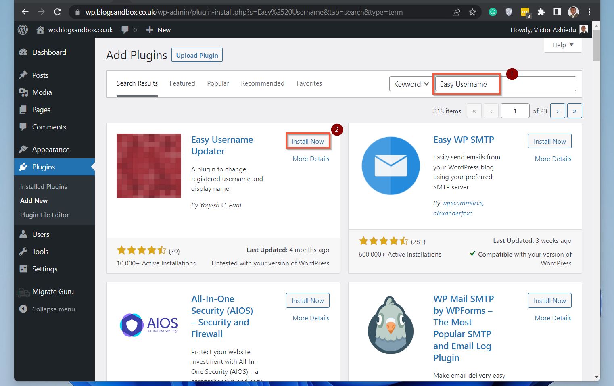
Task: Select Plugins in the sidebar
Action: pyautogui.click(x=54, y=167)
